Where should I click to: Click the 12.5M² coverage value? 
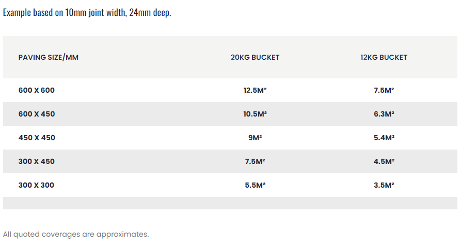(255, 90)
